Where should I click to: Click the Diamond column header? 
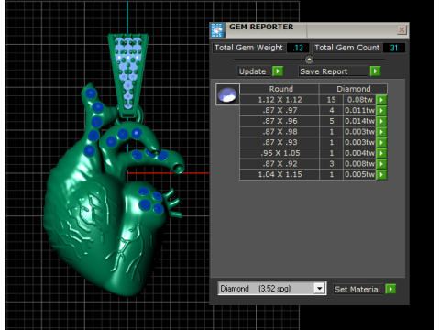(x=354, y=89)
